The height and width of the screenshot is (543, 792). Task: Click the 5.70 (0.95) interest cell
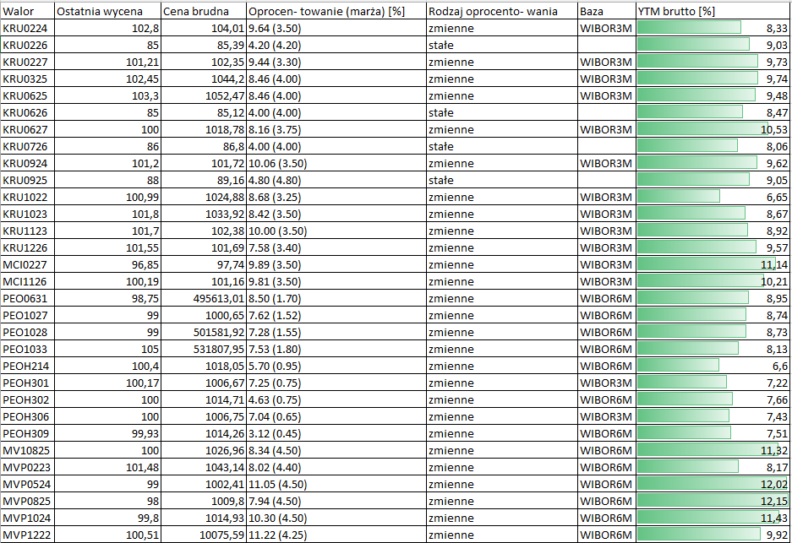pyautogui.click(x=336, y=367)
